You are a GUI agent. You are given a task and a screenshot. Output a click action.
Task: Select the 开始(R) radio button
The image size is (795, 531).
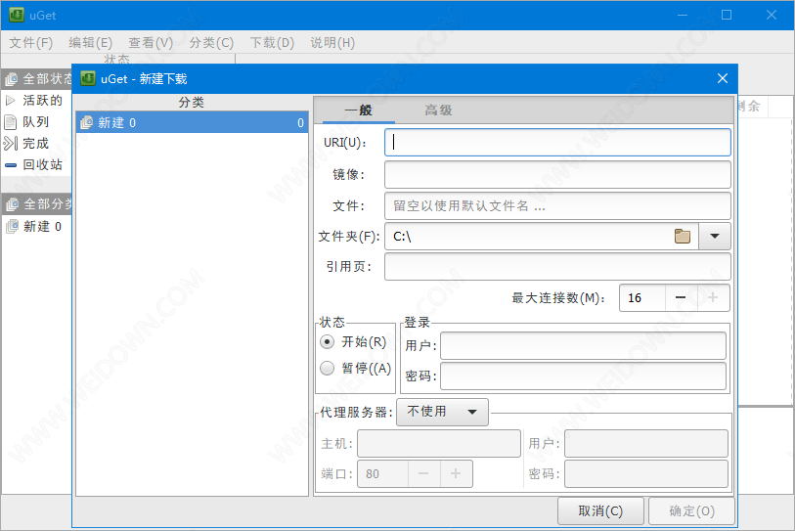point(327,342)
